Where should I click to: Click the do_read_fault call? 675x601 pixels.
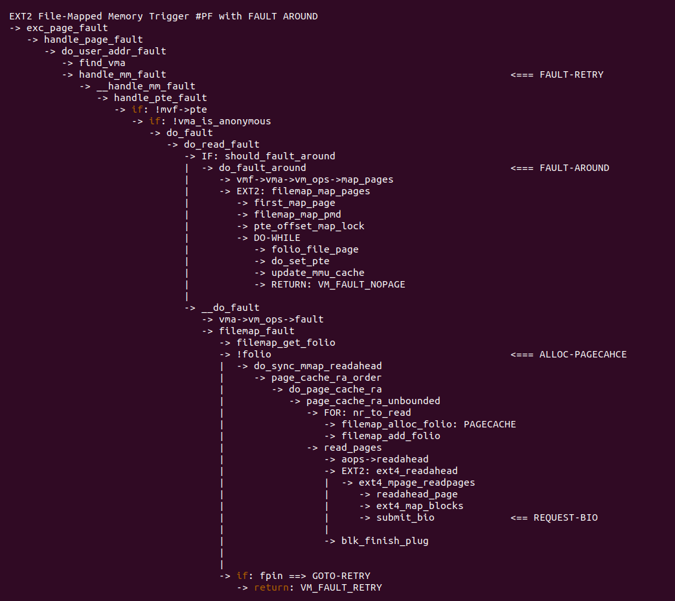coord(222,144)
